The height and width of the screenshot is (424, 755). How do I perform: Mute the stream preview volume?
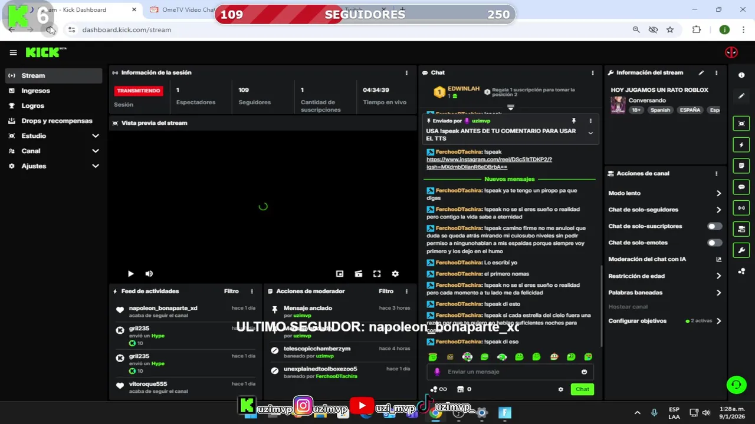149,274
